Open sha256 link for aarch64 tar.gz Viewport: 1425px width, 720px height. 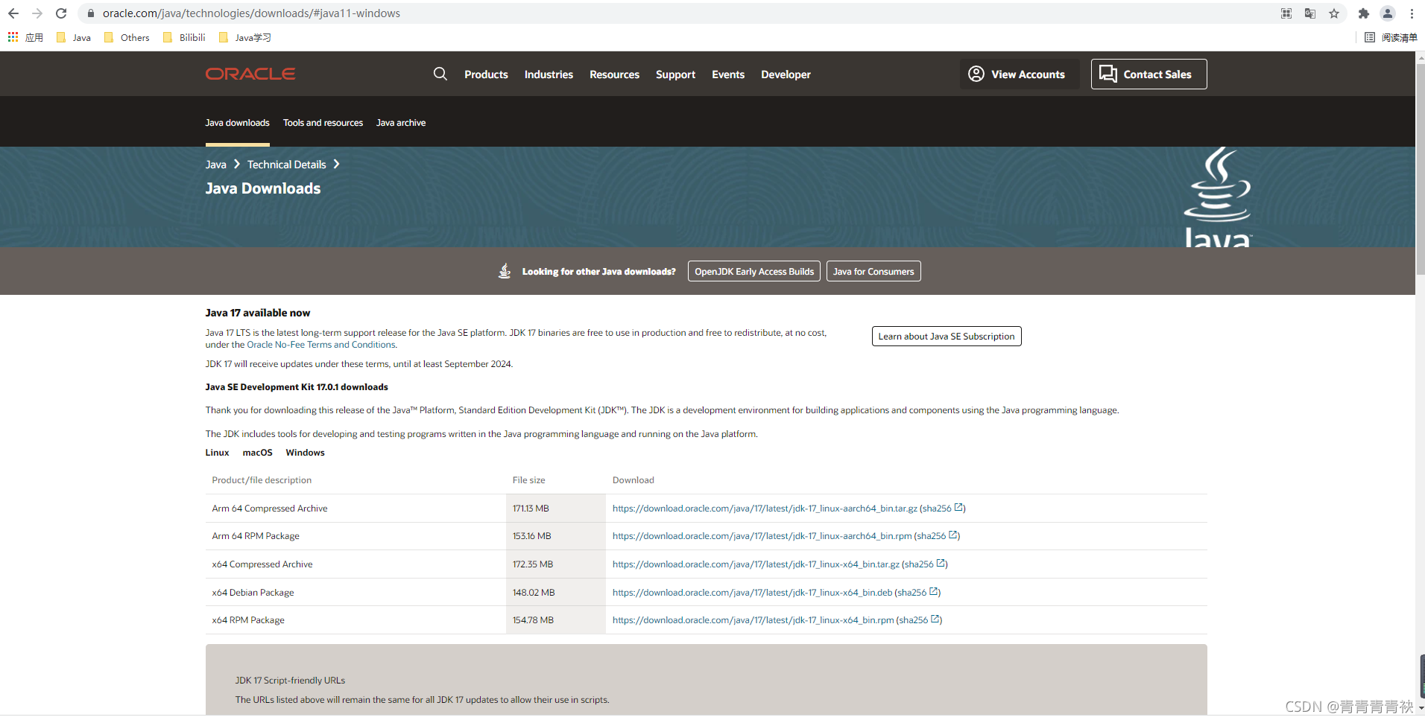pos(943,509)
